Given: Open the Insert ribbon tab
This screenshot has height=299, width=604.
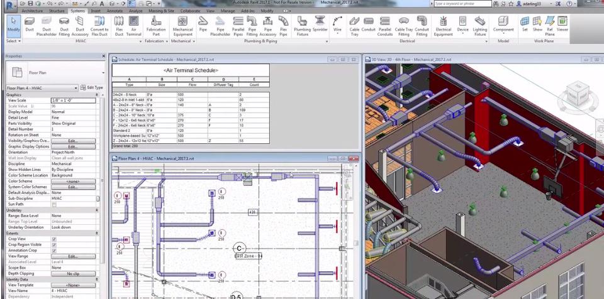Looking at the screenshot, I should coord(96,11).
